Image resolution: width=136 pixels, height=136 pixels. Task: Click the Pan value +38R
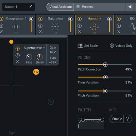[53, 62]
